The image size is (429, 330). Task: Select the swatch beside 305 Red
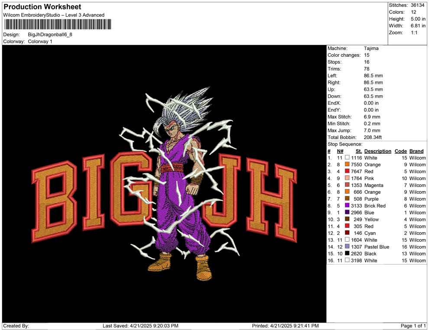click(347, 226)
